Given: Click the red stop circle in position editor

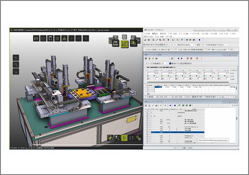Looking at the screenshot, I should pos(197,58).
